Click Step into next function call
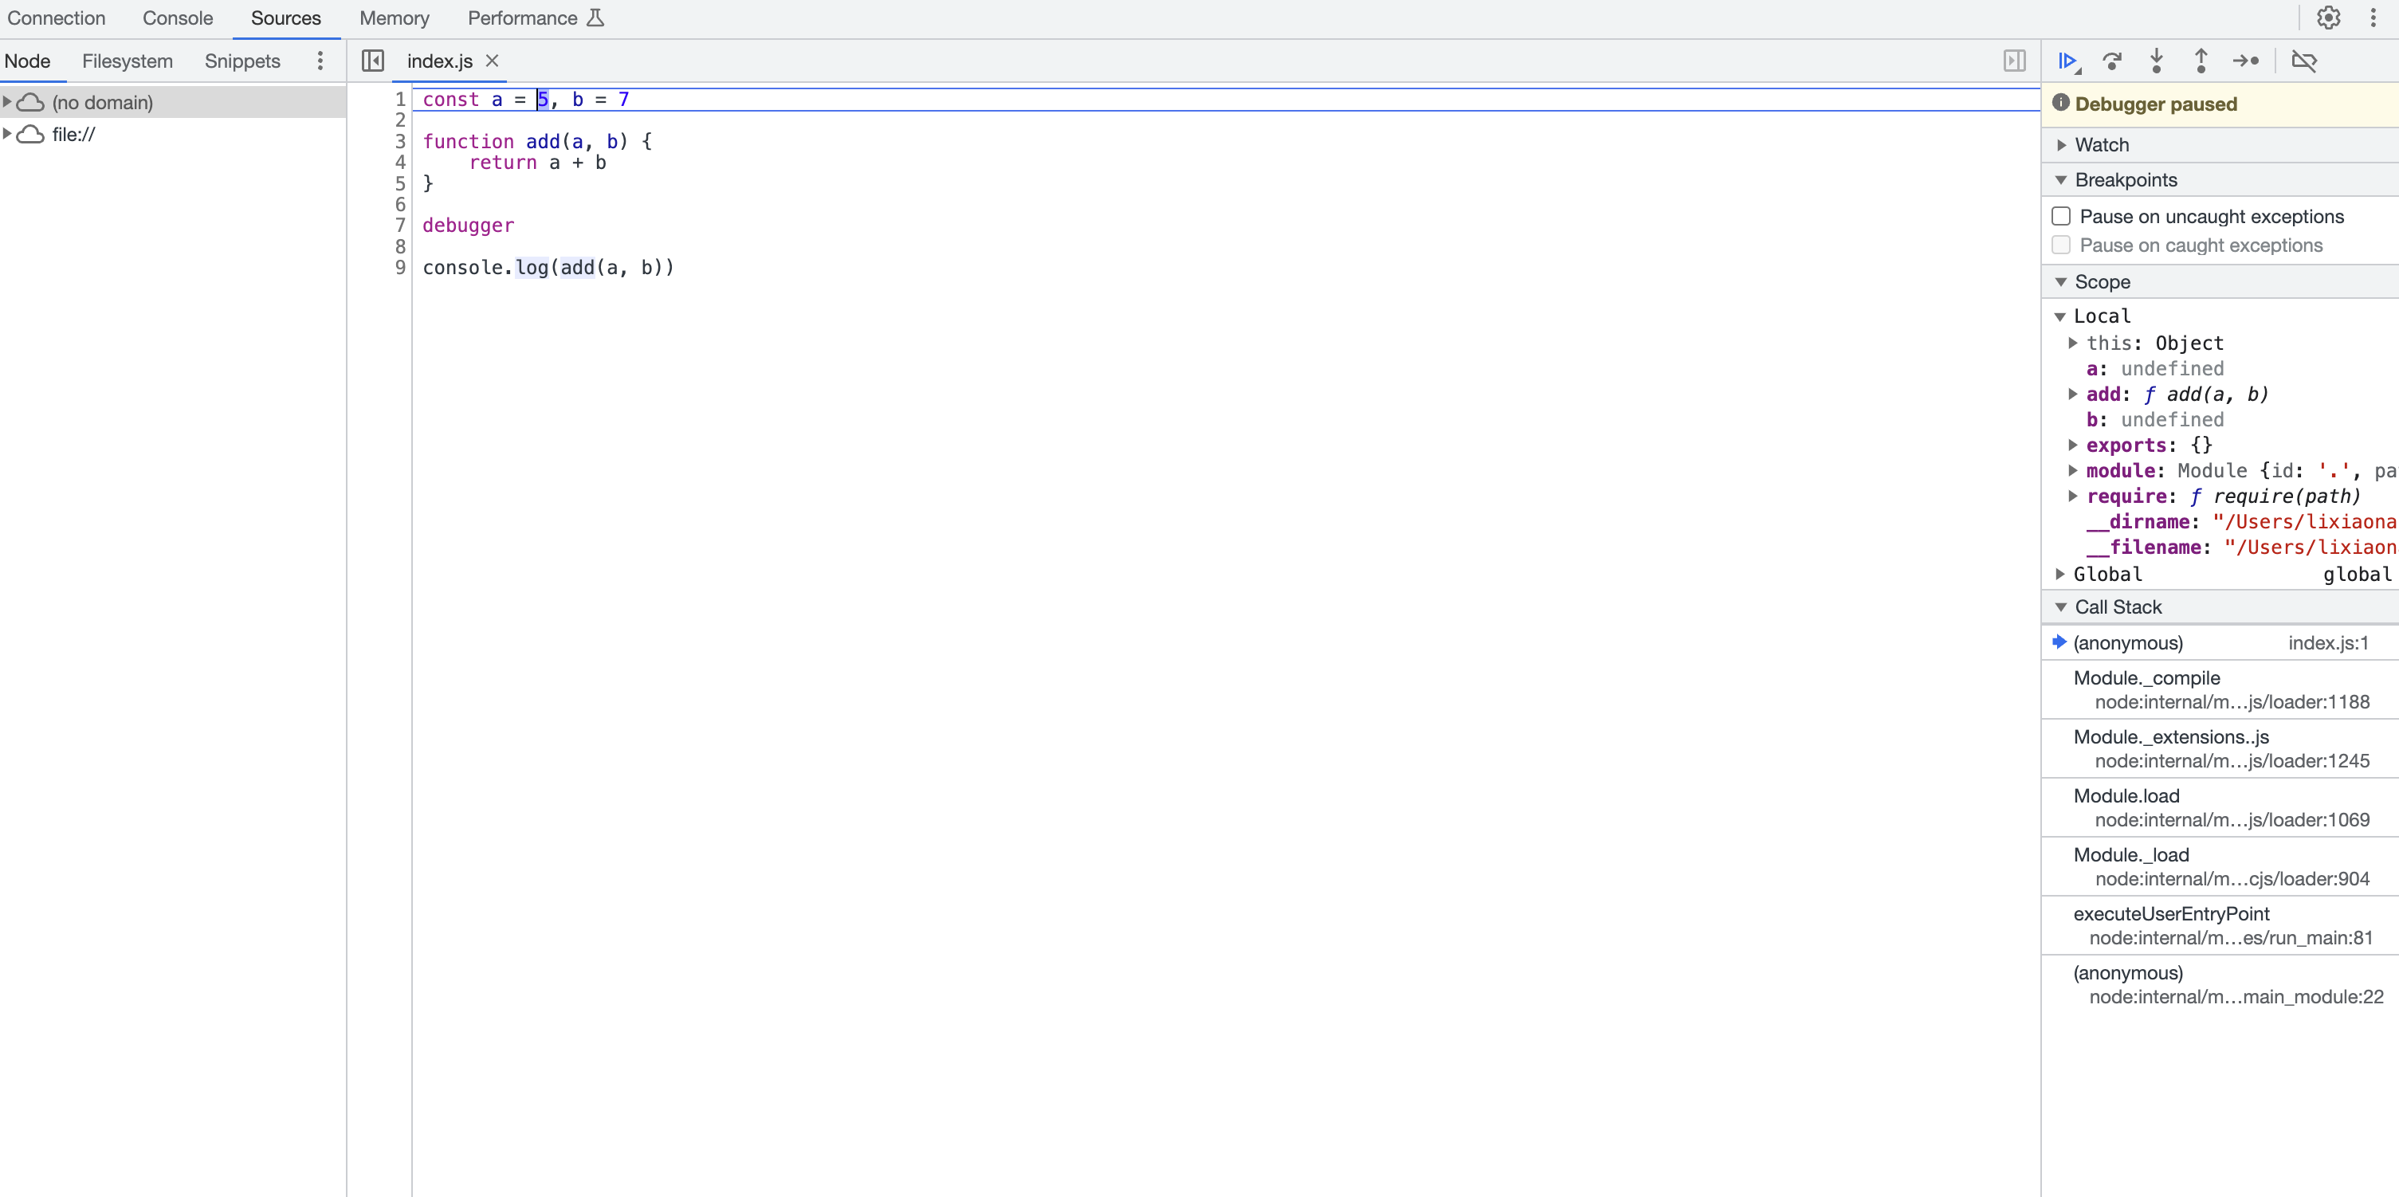 pos(2156,61)
